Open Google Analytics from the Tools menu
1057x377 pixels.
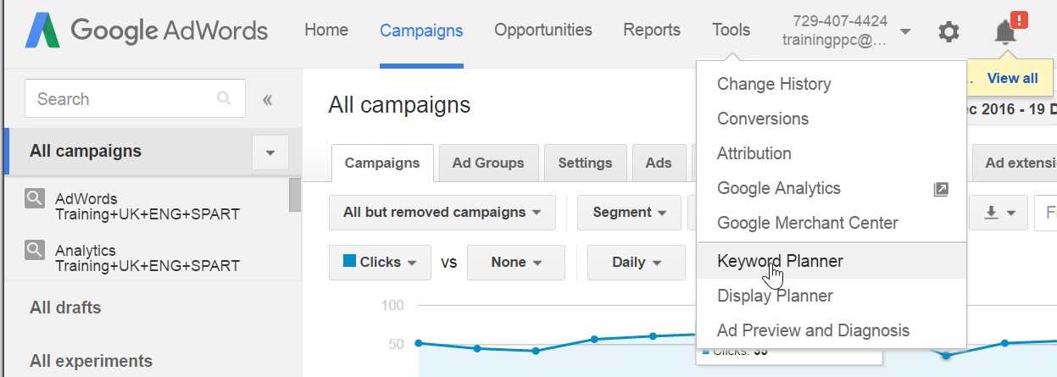point(778,188)
